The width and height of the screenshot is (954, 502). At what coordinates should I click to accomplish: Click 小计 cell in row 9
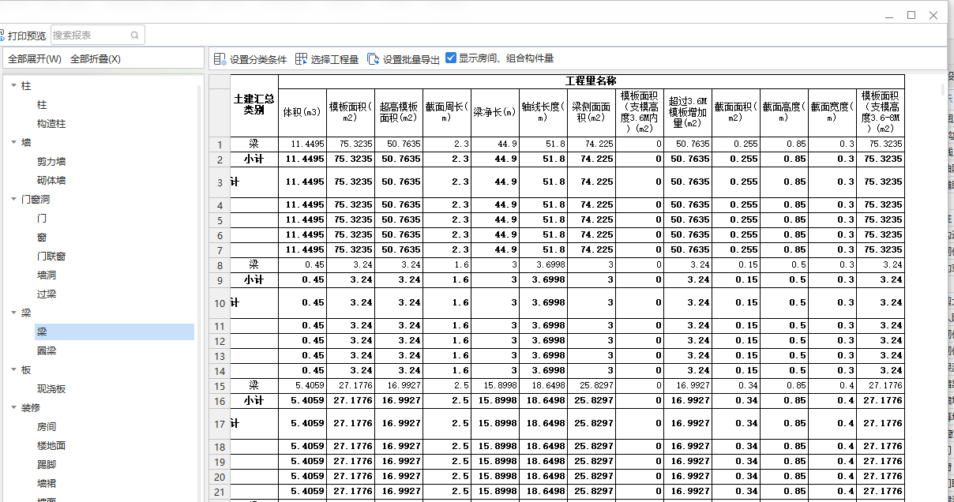[x=254, y=280]
